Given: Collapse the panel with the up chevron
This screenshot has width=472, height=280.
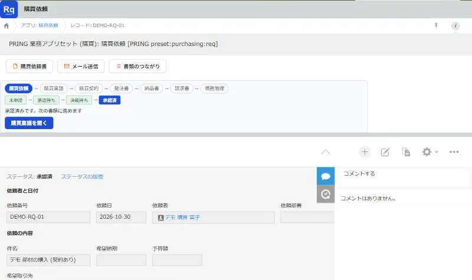Looking at the screenshot, I should pos(326,152).
